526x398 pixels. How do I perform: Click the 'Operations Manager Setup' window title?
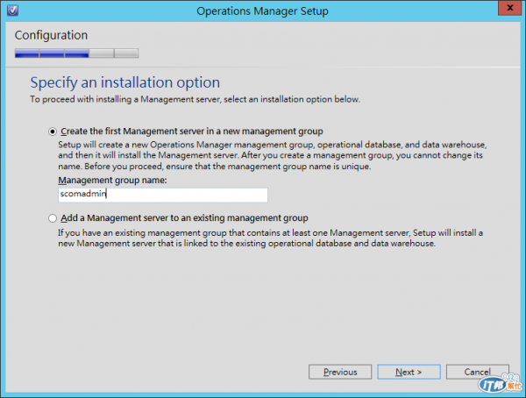[262, 11]
